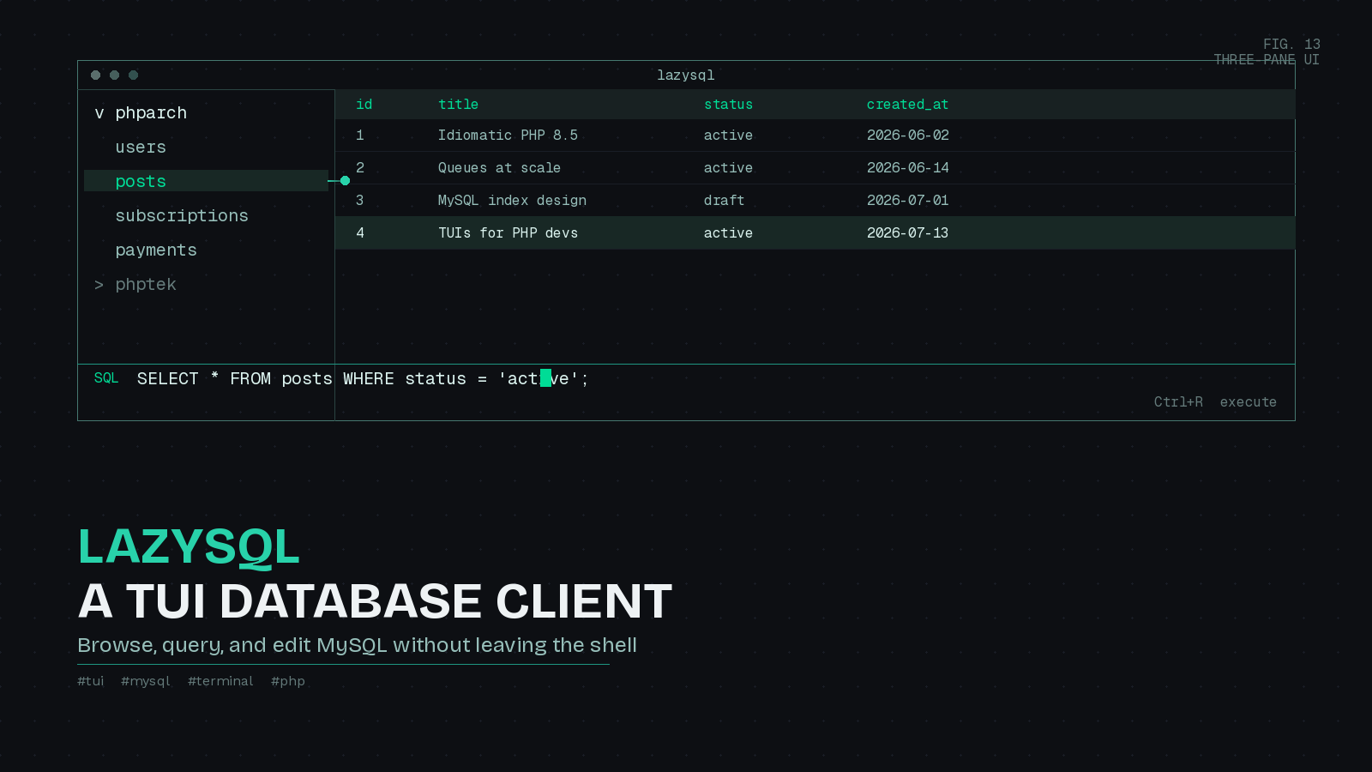
Task: Click the #tui hashtag
Action: 91,681
